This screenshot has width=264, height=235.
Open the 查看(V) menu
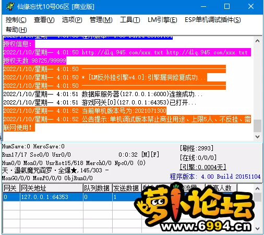(x=44, y=20)
